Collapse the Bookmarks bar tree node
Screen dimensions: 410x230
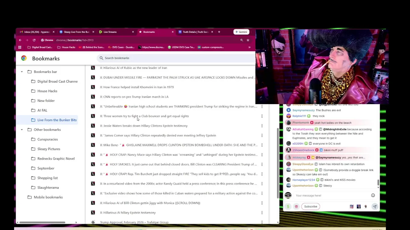(22, 72)
